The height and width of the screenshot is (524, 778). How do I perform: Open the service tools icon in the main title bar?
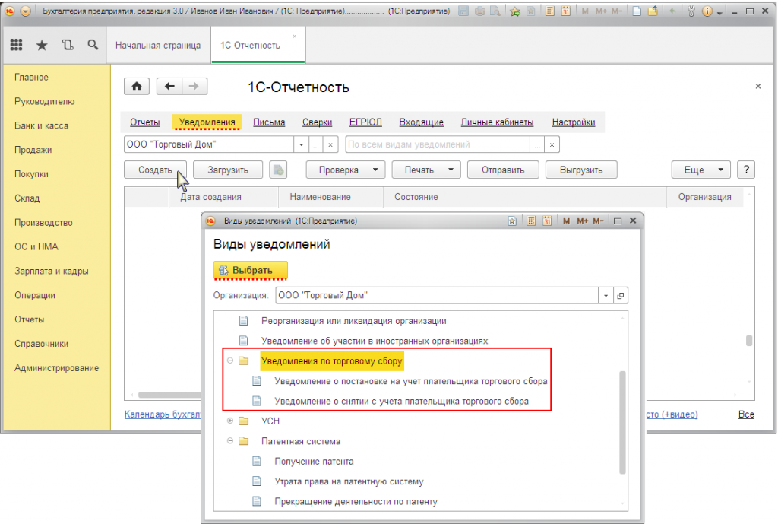(x=691, y=11)
